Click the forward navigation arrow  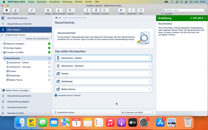tap(60, 18)
